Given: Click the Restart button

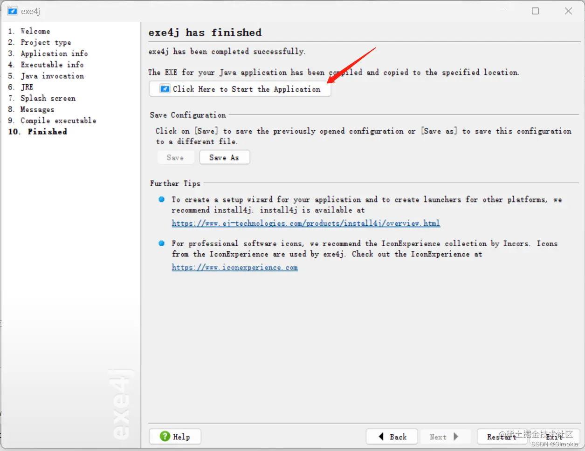Looking at the screenshot, I should [502, 437].
